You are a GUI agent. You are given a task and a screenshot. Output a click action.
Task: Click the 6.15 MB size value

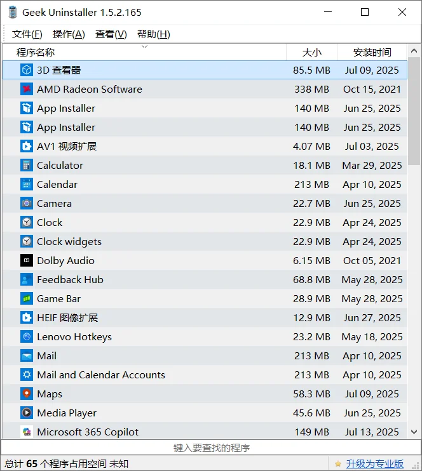[311, 260]
